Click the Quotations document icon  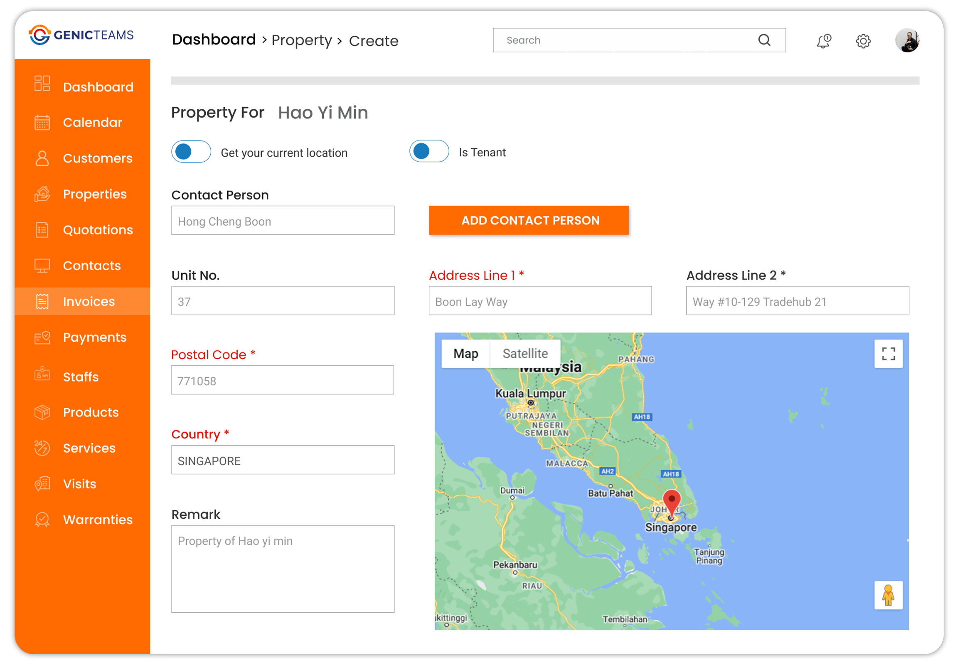point(42,230)
